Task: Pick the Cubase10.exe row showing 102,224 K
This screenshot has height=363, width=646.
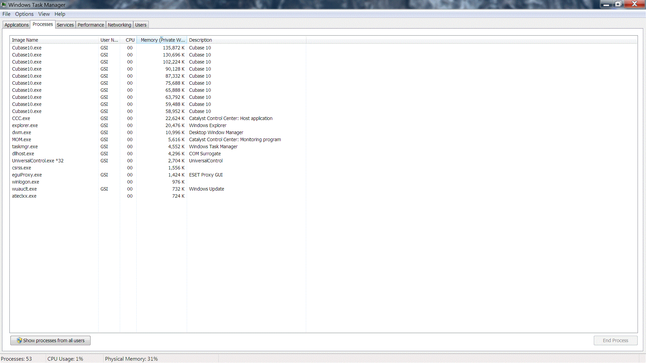Action: click(158, 62)
